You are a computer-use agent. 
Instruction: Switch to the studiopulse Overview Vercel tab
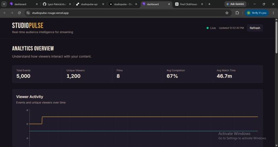click(123, 4)
